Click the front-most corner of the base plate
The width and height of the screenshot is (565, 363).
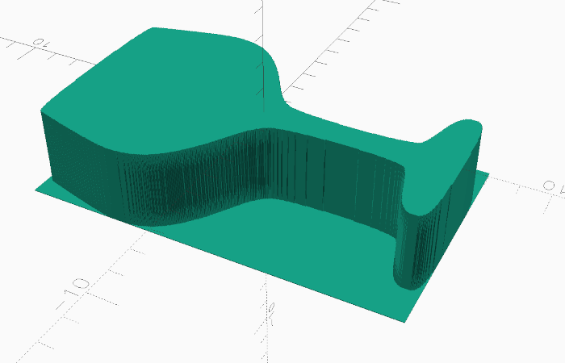click(x=404, y=321)
